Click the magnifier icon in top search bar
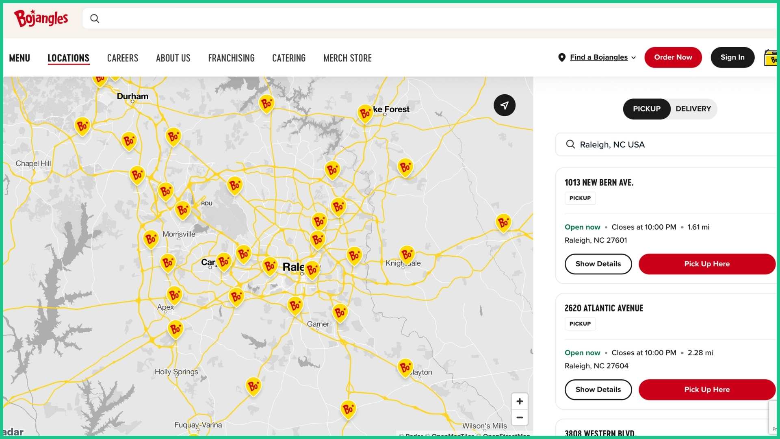 tap(95, 18)
